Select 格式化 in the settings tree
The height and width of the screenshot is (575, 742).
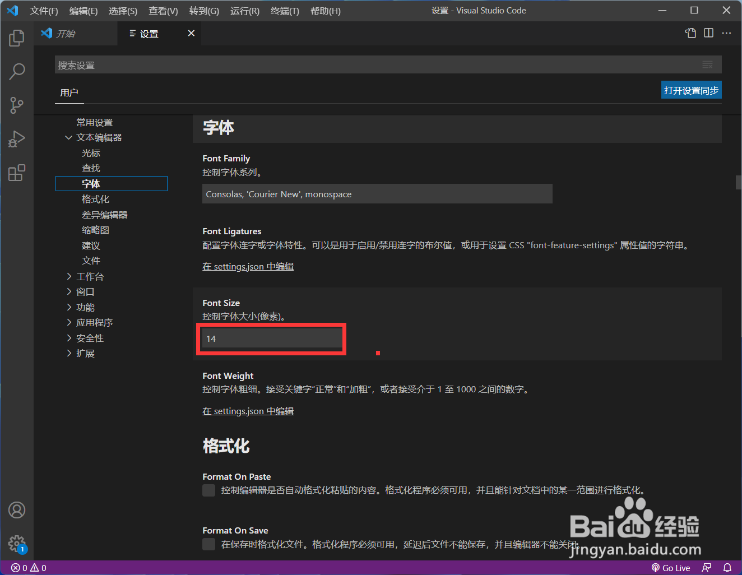pos(95,200)
